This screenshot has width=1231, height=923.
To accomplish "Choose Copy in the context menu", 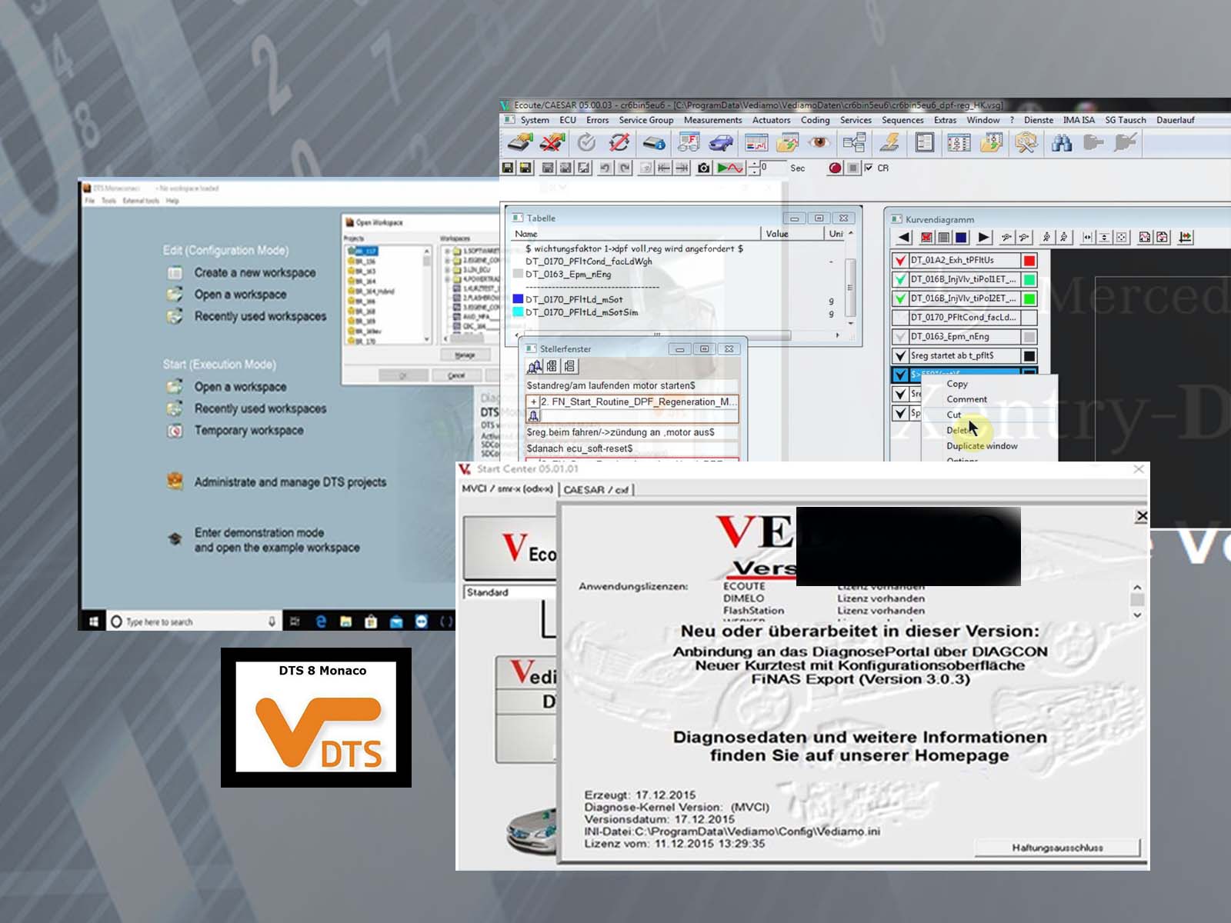I will pos(957,384).
